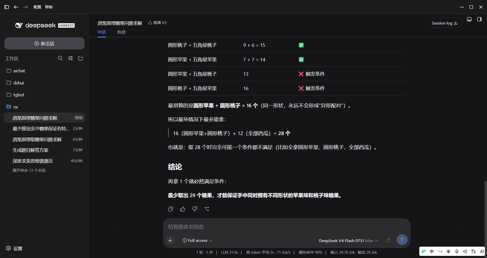Image resolution: width=487 pixels, height=258 pixels.
Task: Download the Session log
Action: (444, 23)
